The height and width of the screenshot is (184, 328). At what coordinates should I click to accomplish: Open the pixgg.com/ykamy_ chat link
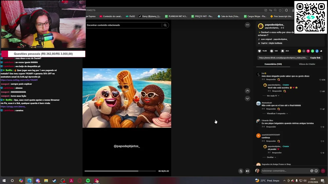[x=13, y=107]
